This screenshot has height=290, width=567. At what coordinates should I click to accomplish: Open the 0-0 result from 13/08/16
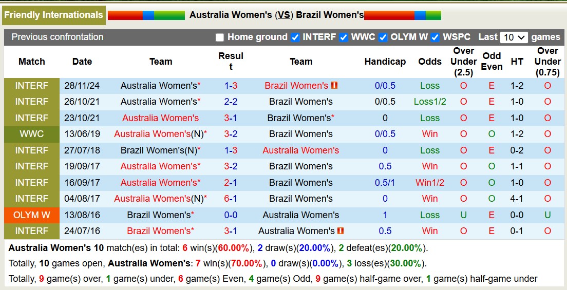(x=231, y=215)
